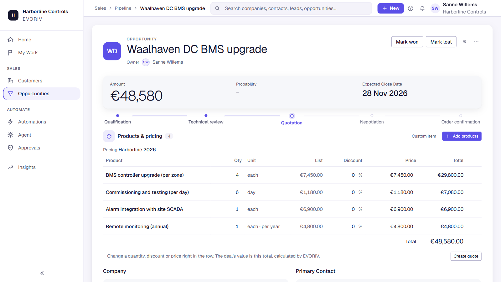Click the SW user avatar in header
501x282 pixels.
pos(435,8)
